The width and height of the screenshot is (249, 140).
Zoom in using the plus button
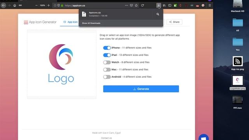coord(49,5)
